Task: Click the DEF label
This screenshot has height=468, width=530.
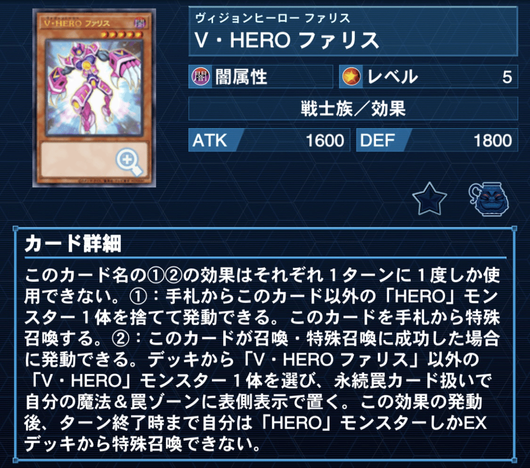Action: coord(377,140)
